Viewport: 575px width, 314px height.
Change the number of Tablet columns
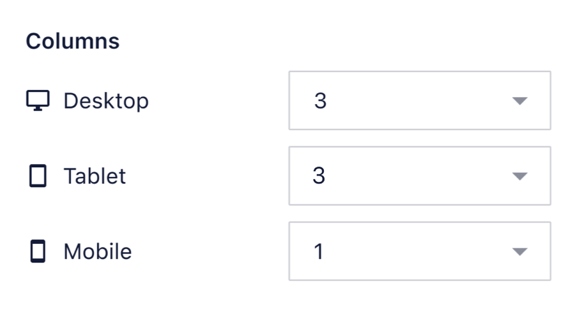coord(419,176)
